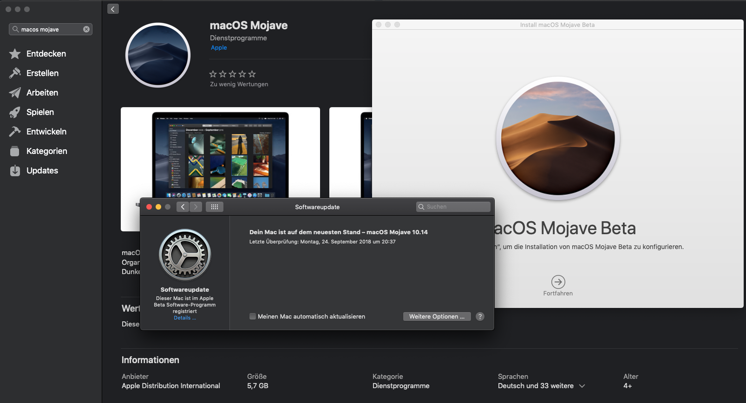
Task: Expand the Sprachen list chevron
Action: (582, 386)
